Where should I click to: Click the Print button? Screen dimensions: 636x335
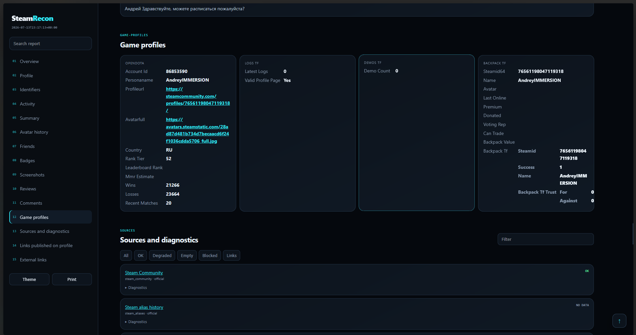point(72,279)
